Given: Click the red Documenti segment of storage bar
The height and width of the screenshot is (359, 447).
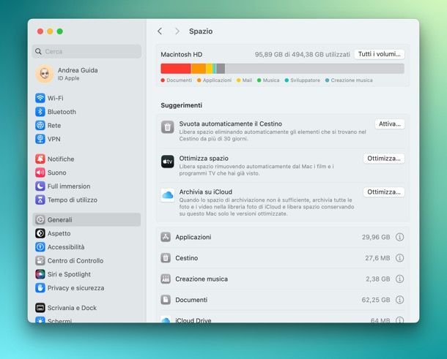Looking at the screenshot, I should click(x=176, y=69).
